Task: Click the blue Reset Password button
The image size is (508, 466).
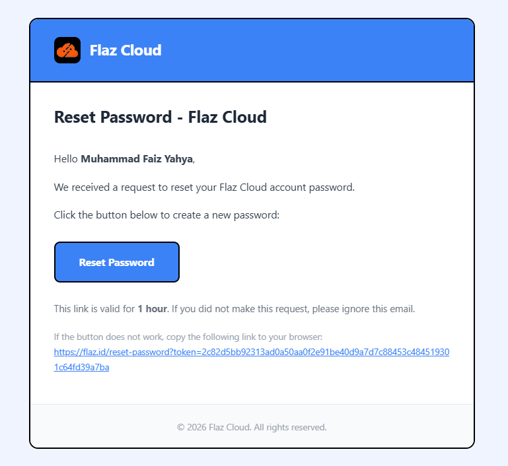Action: 117,262
